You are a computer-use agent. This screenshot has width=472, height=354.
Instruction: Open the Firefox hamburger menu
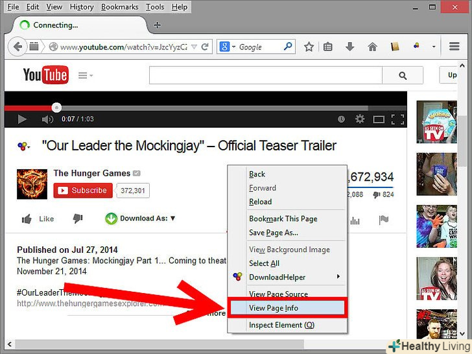click(454, 47)
